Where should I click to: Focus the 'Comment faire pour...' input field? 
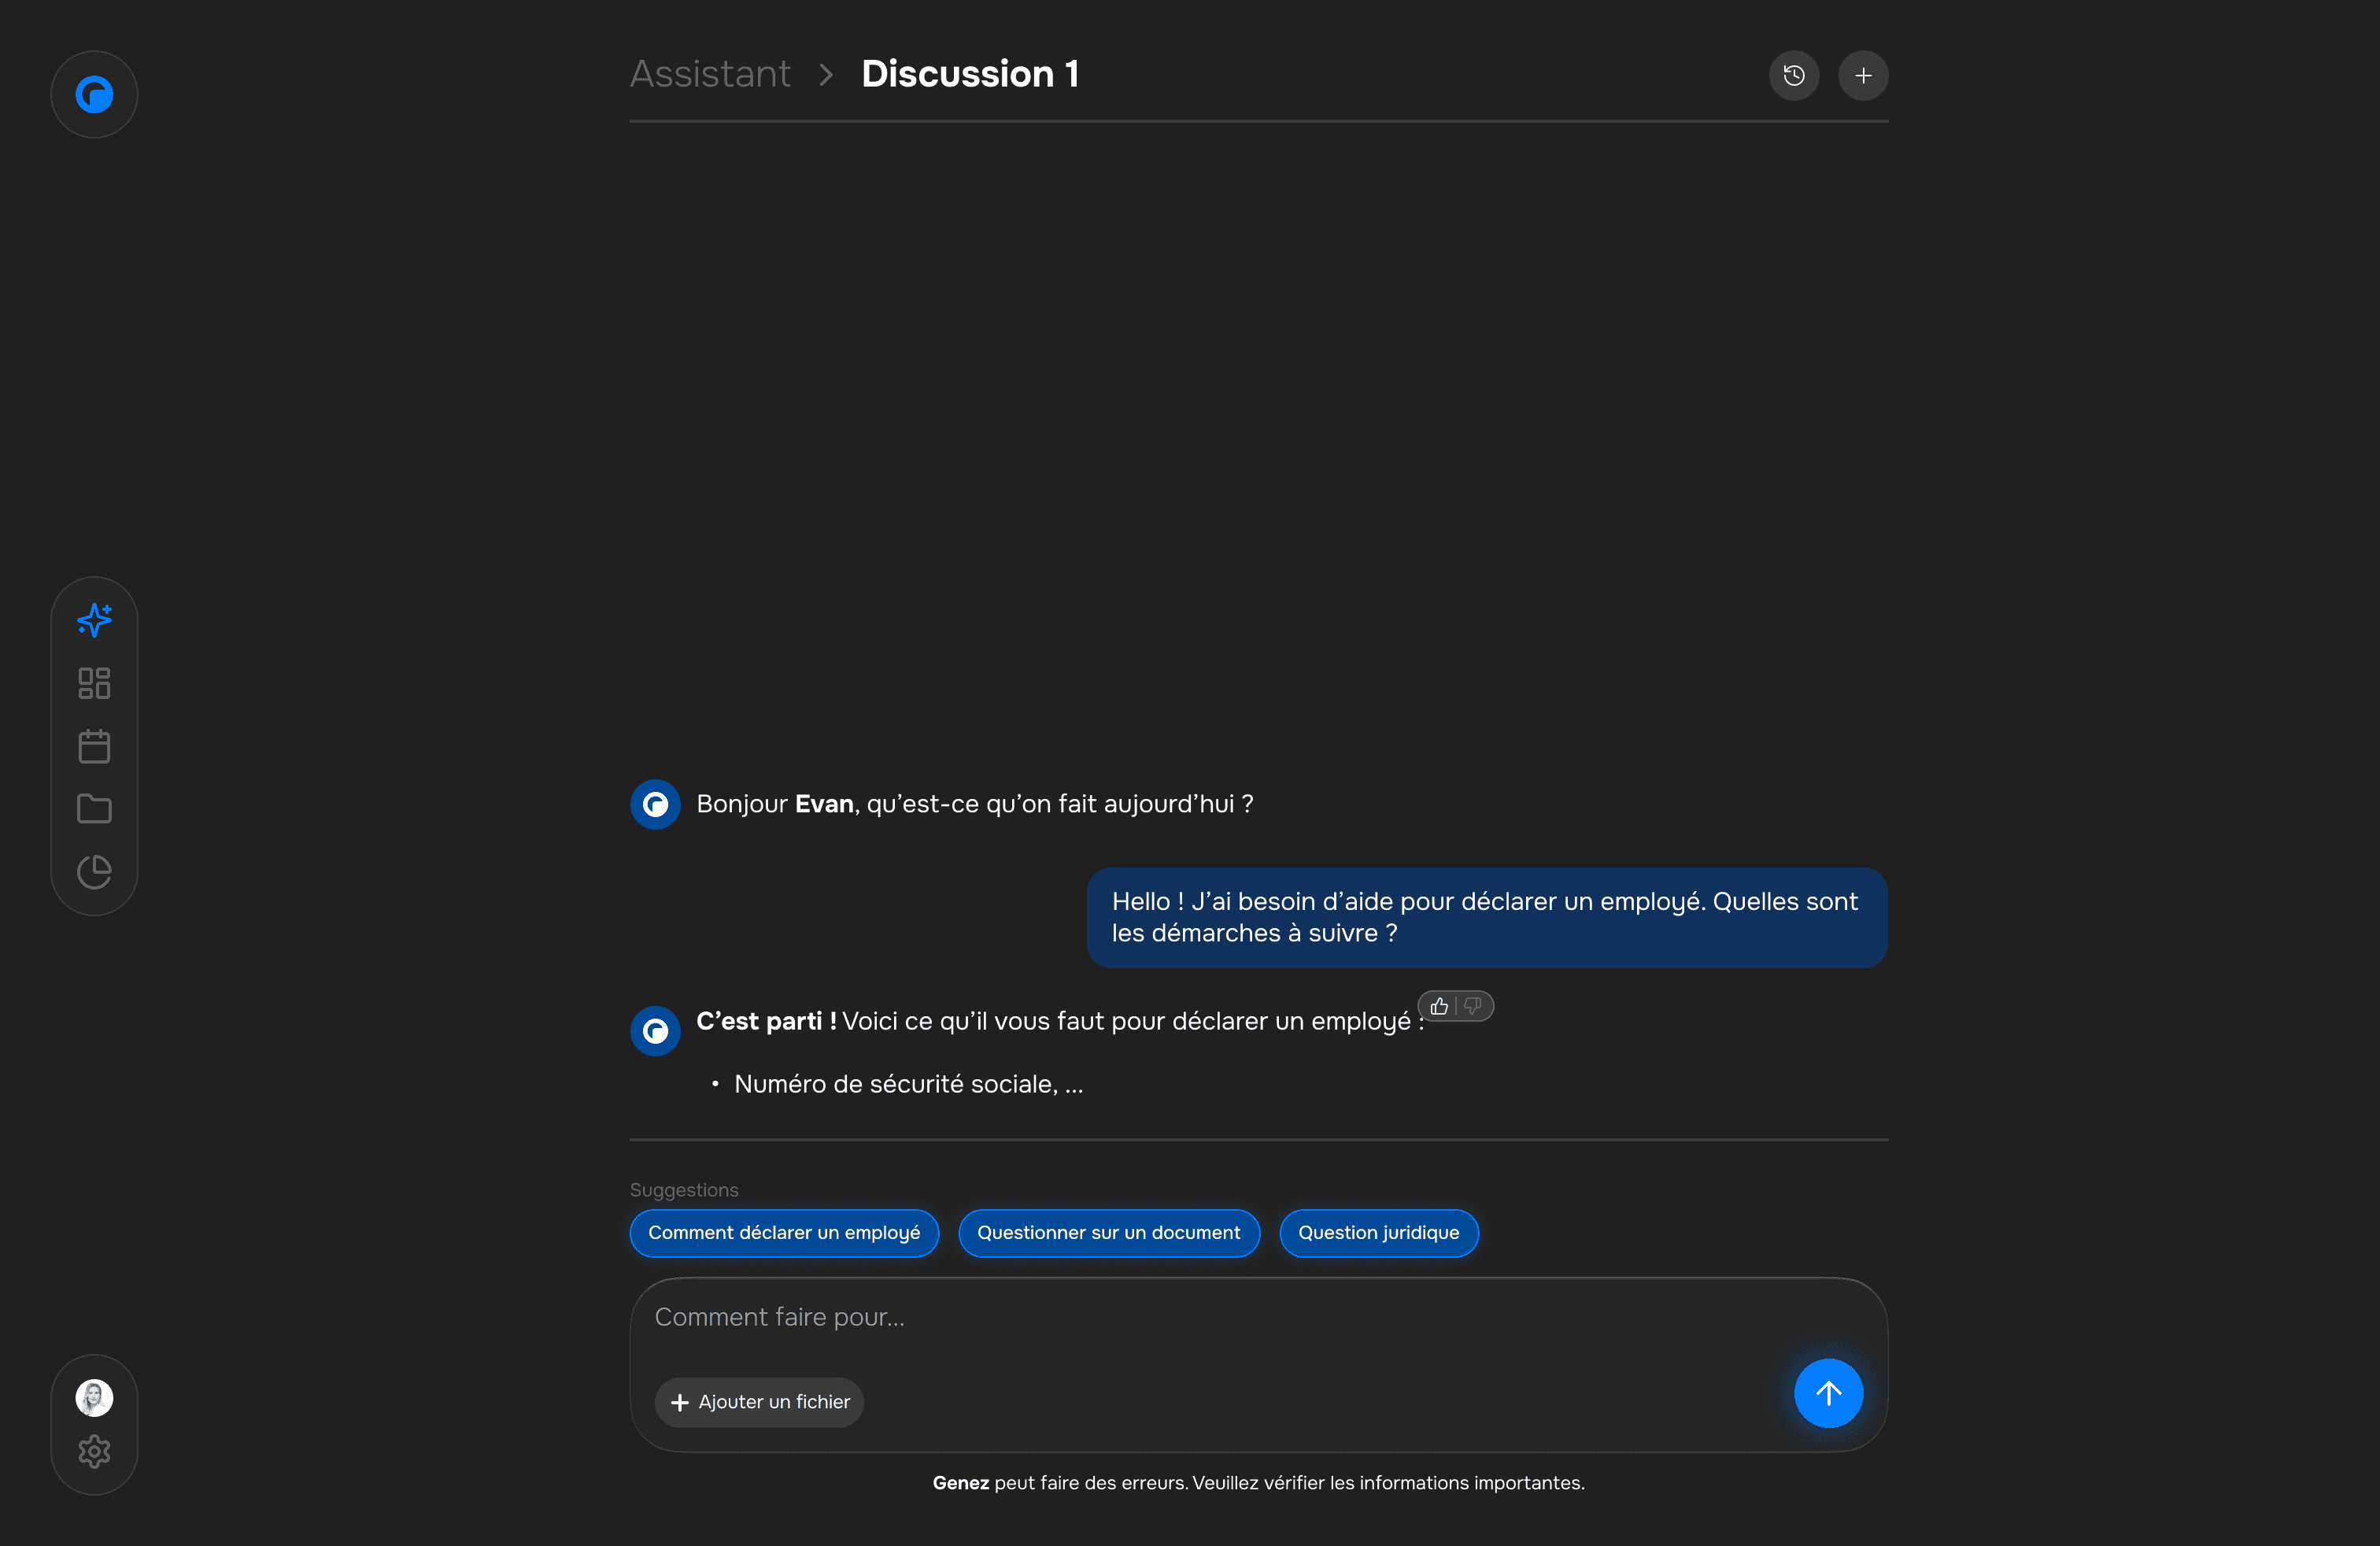[1200, 1317]
